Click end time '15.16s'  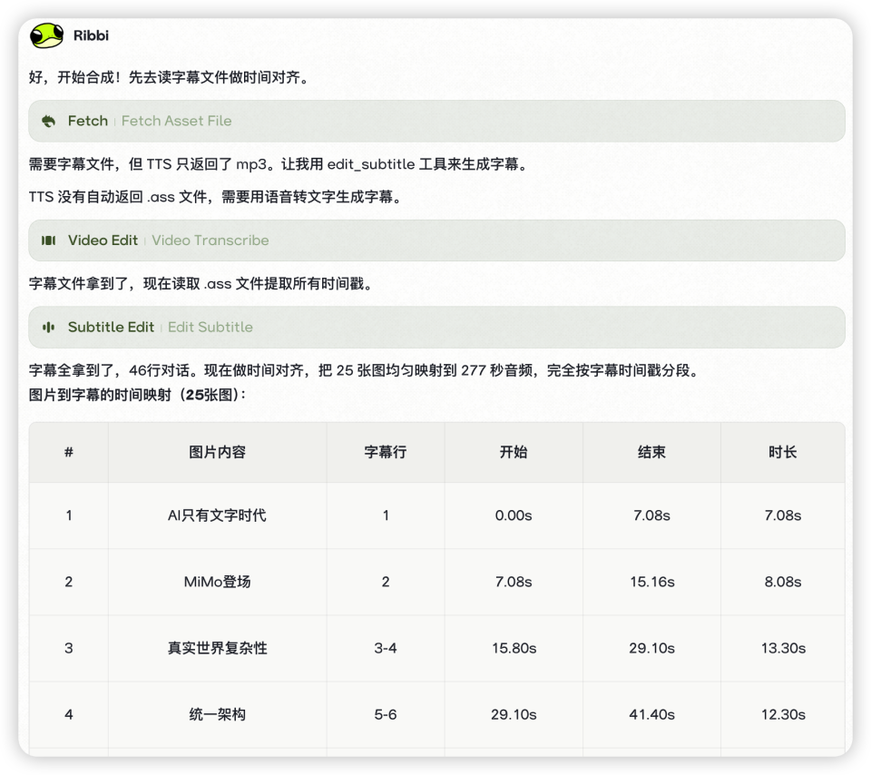[652, 582]
